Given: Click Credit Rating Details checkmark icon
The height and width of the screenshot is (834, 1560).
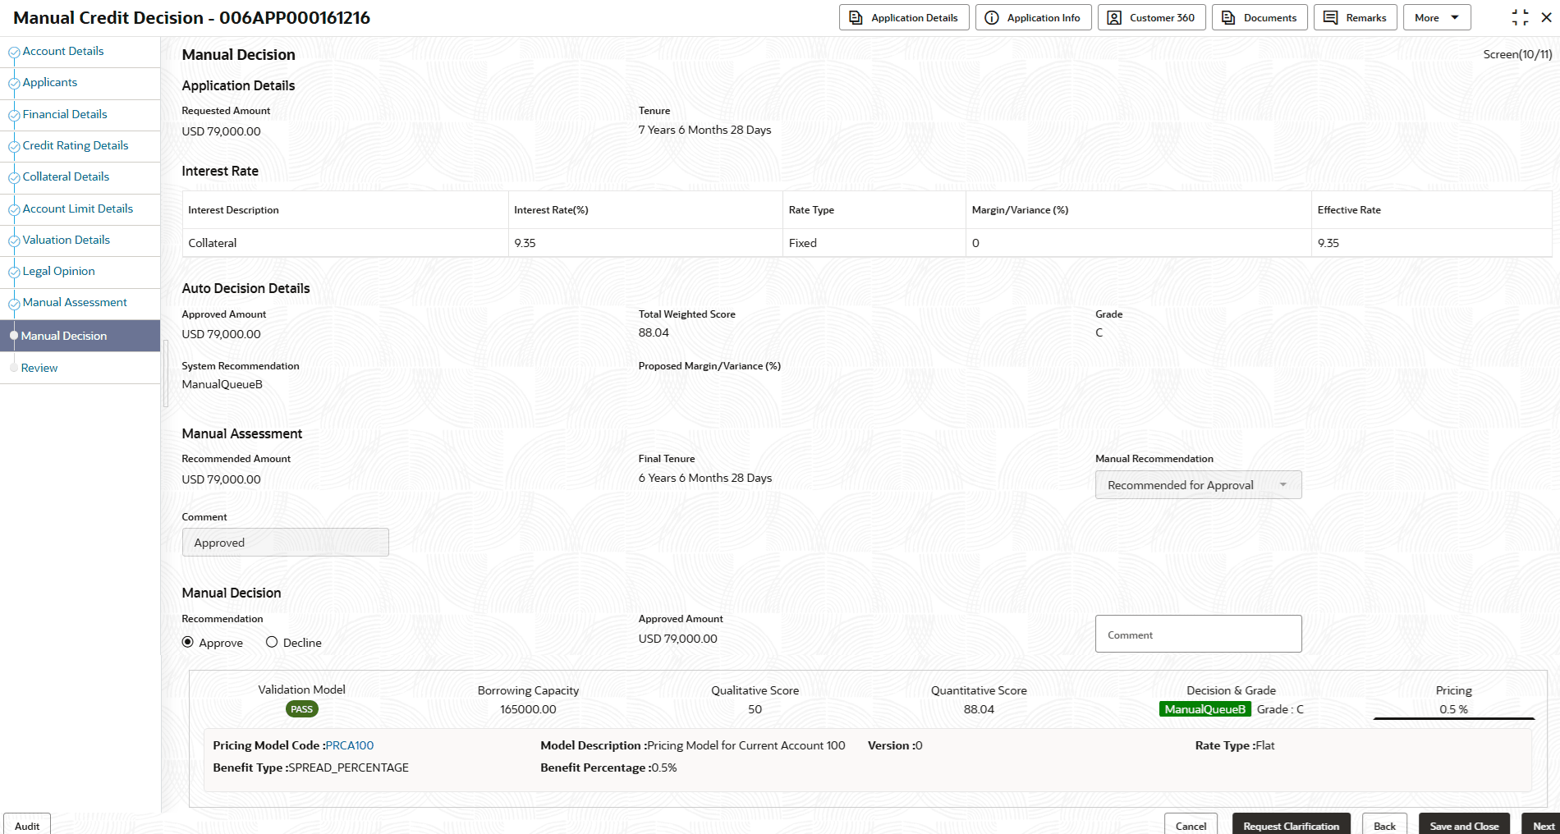Looking at the screenshot, I should point(14,147).
